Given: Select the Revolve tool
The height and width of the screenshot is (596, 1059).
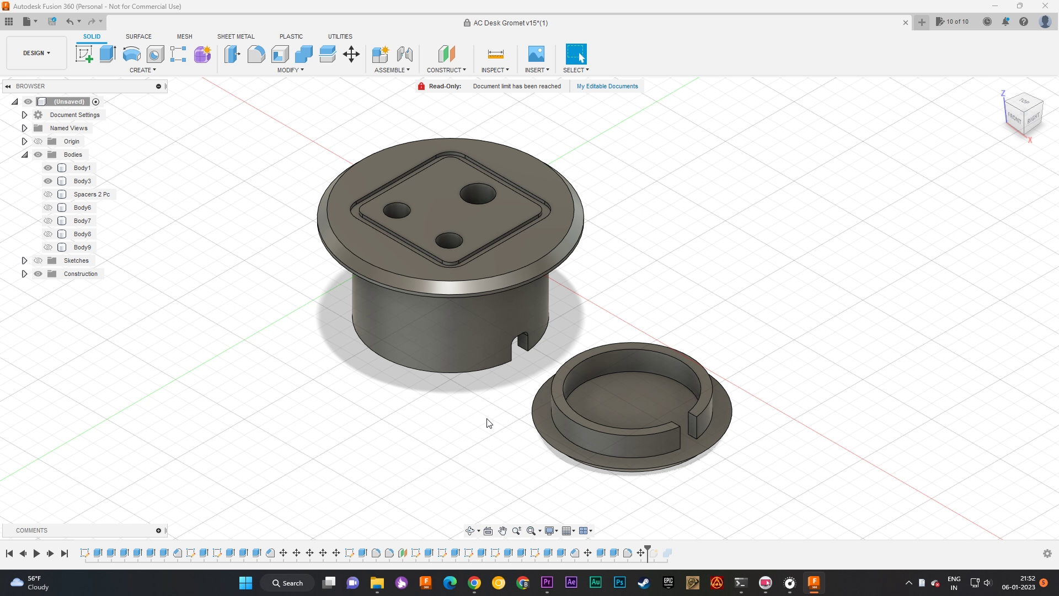Looking at the screenshot, I should pyautogui.click(x=131, y=54).
